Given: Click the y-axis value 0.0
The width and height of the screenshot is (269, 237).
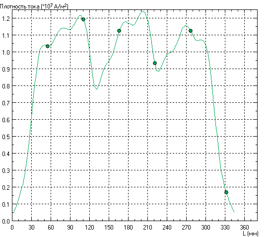Looking at the screenshot, I should [6, 222].
